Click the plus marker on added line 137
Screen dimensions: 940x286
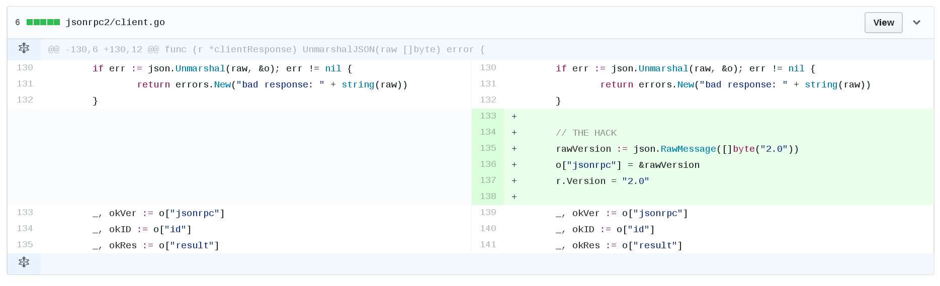click(x=514, y=181)
